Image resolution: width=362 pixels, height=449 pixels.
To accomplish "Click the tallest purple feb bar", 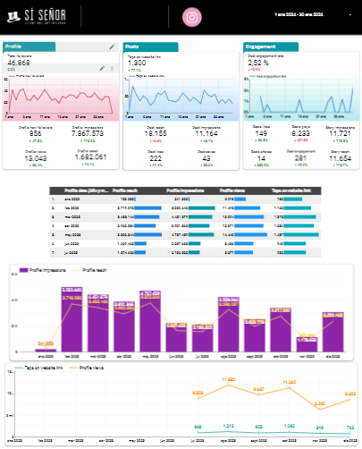I will point(72,319).
